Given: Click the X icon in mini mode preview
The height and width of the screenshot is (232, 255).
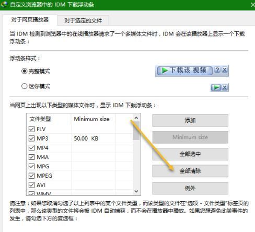Looking at the screenshot, I should coord(225,87).
